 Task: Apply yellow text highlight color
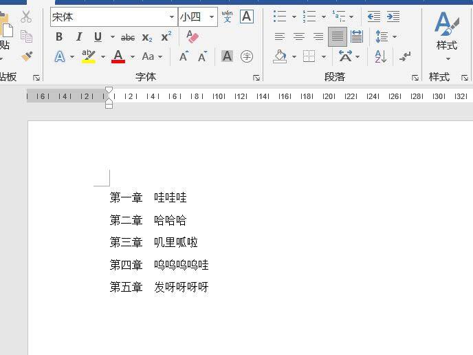click(89, 56)
